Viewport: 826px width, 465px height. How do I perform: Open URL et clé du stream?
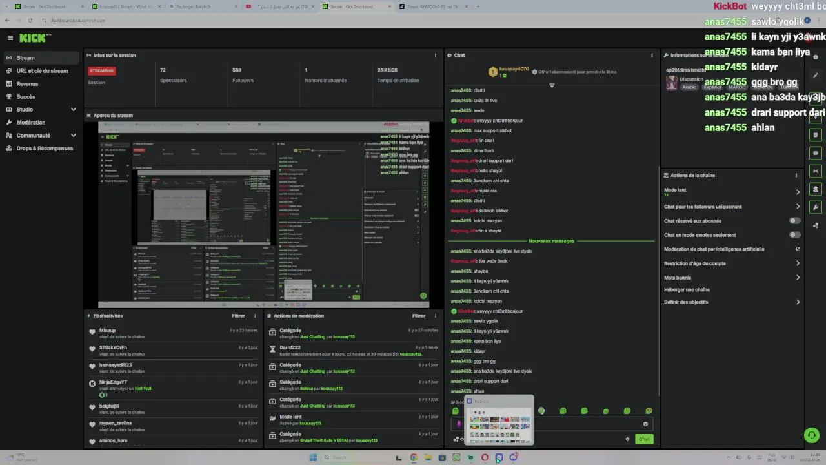point(41,71)
